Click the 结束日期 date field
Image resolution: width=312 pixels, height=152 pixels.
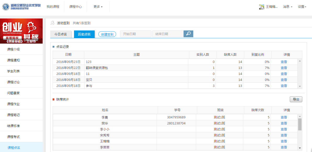(x=168, y=34)
